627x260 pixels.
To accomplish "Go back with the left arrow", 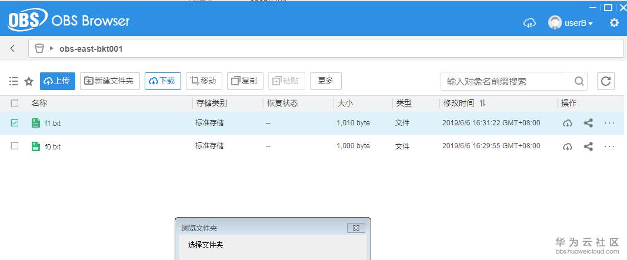I will click(x=13, y=48).
